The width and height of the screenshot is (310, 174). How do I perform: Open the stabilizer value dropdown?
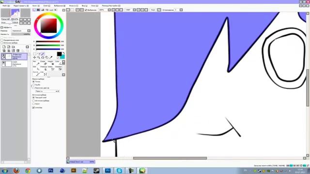pos(181,10)
